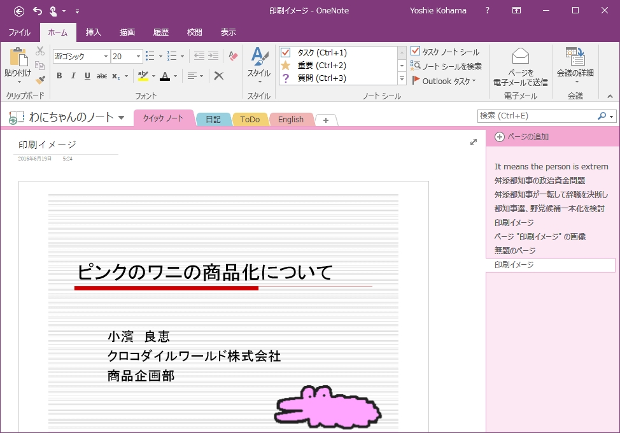620x433 pixels.
Task: Click the yellow highlight color button
Action: (143, 76)
